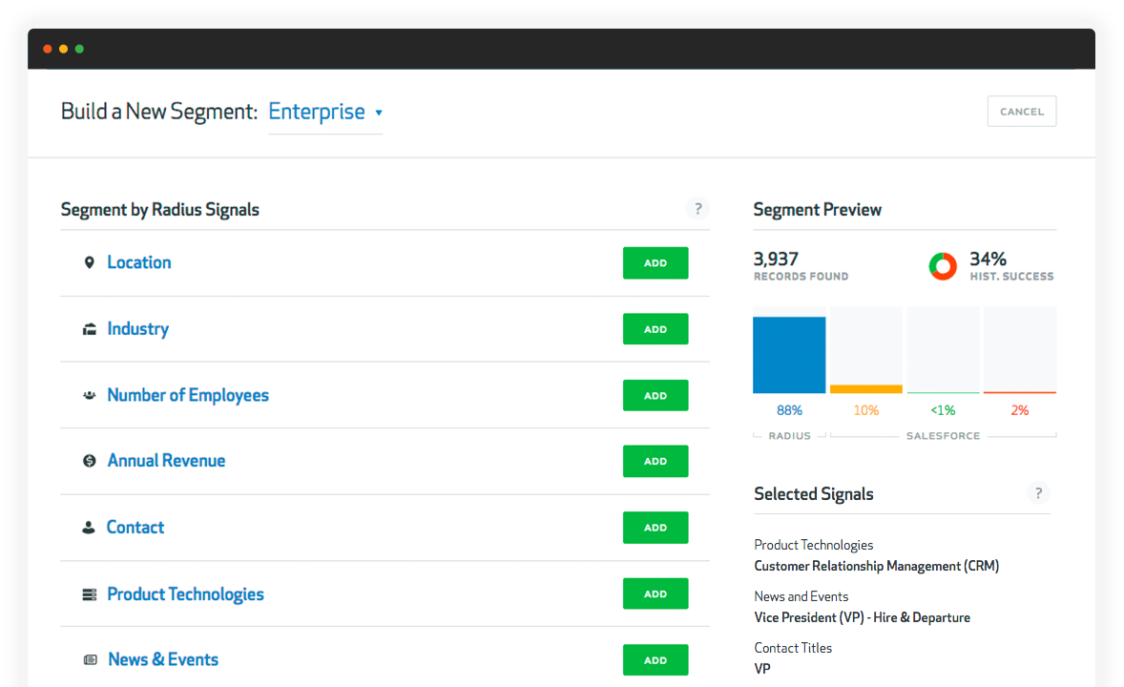Open the News & Events link
The image size is (1124, 687).
(163, 659)
